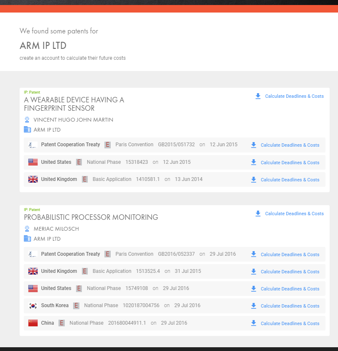This screenshot has width=338, height=351.
Task: Click application number 1020187004756
Action: (x=141, y=305)
